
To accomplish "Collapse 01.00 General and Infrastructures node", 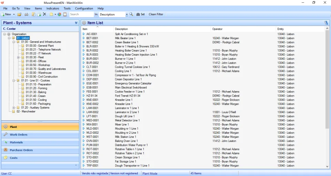I will pos(13,42).
